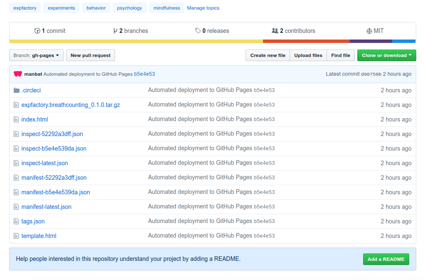Open the manbat author link
The height and width of the screenshot is (280, 425).
click(33, 74)
